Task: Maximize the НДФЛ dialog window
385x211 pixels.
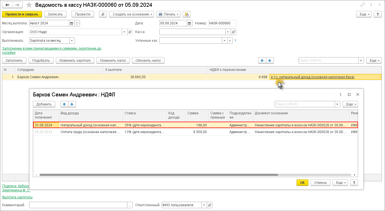Action: (x=349, y=95)
